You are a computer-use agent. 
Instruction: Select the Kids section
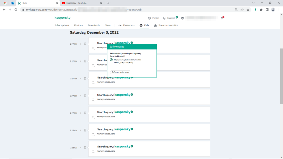(144, 25)
